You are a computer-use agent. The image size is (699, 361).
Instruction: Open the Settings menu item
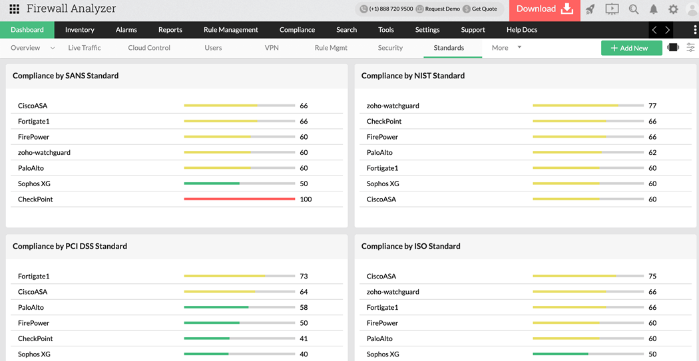click(427, 30)
